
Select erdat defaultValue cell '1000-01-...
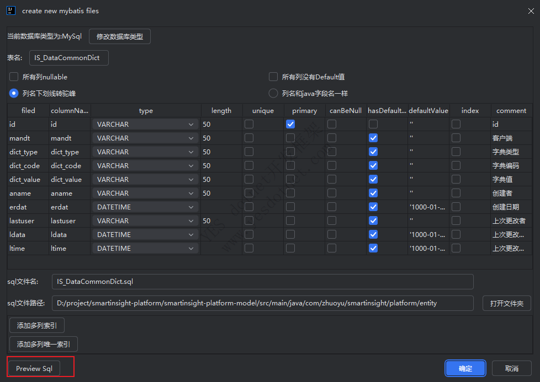[428, 207]
